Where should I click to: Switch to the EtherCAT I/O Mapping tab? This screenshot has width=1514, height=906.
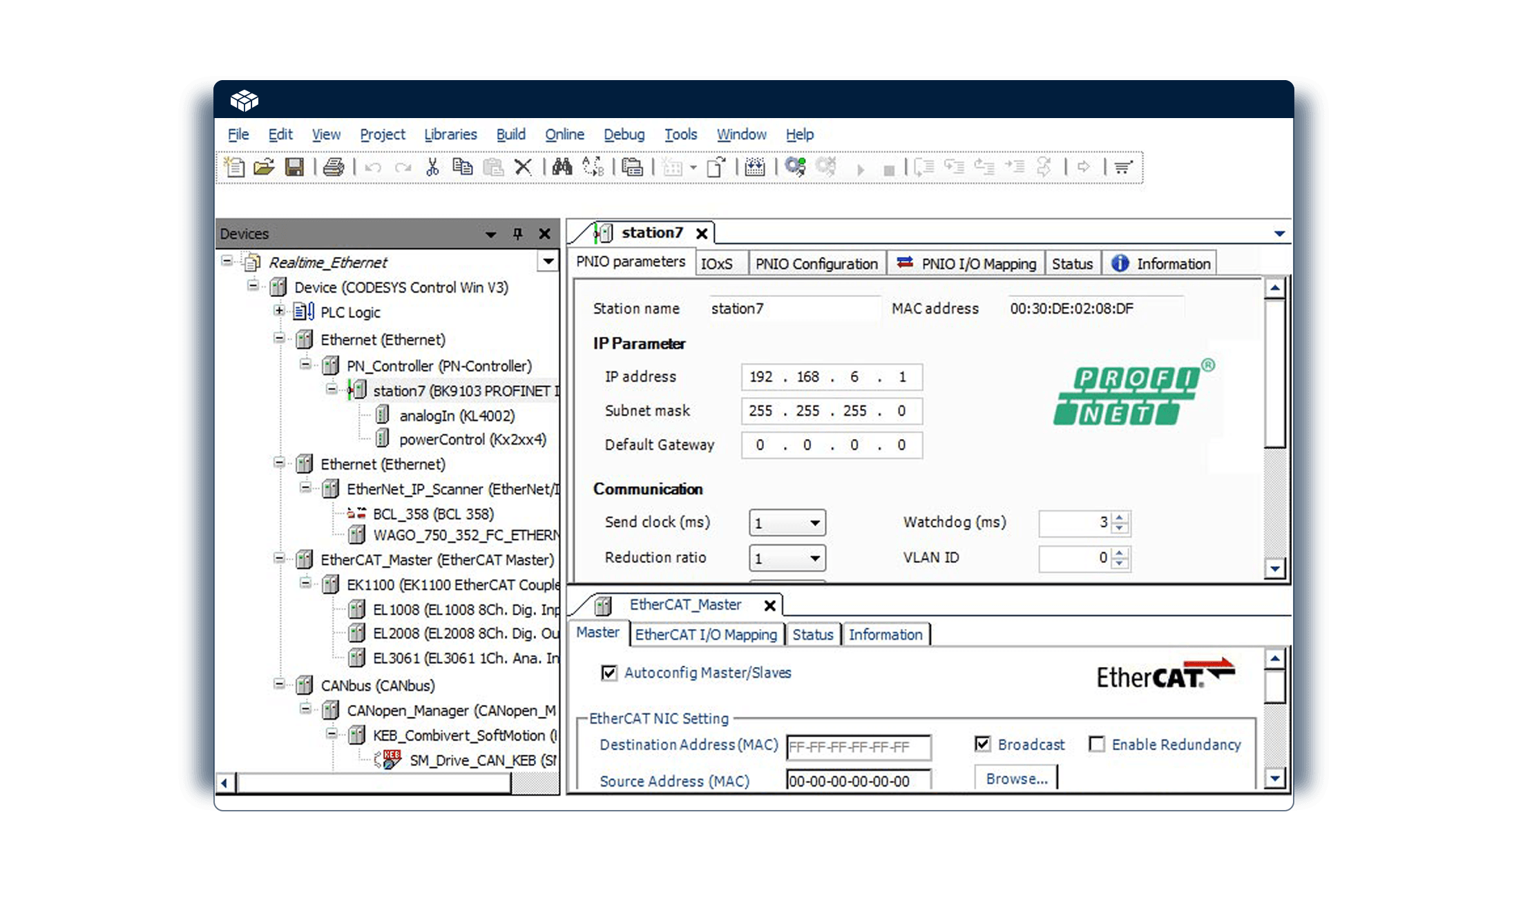click(x=706, y=635)
